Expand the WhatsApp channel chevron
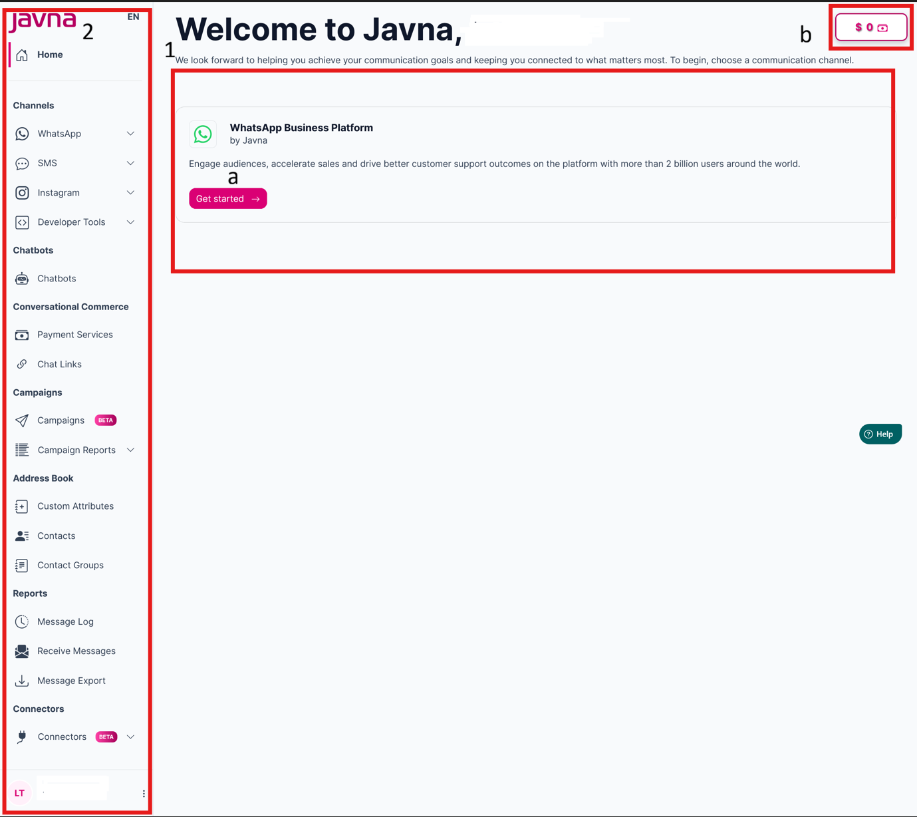The image size is (917, 817). tap(130, 134)
